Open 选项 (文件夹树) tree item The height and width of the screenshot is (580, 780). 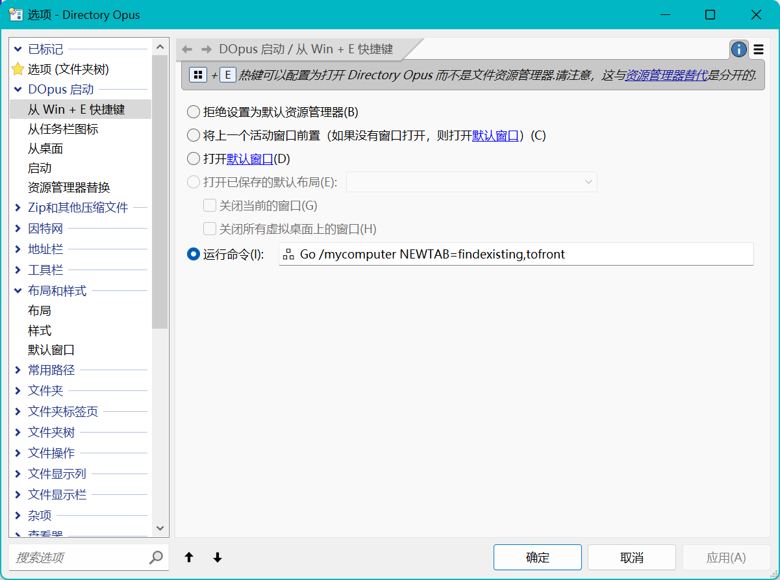68,69
